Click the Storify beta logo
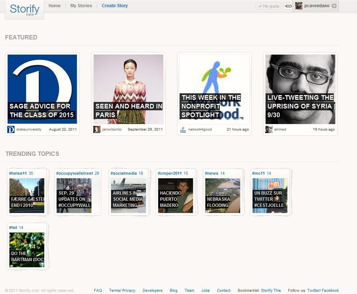This screenshot has height=294, width=357. [24, 9]
